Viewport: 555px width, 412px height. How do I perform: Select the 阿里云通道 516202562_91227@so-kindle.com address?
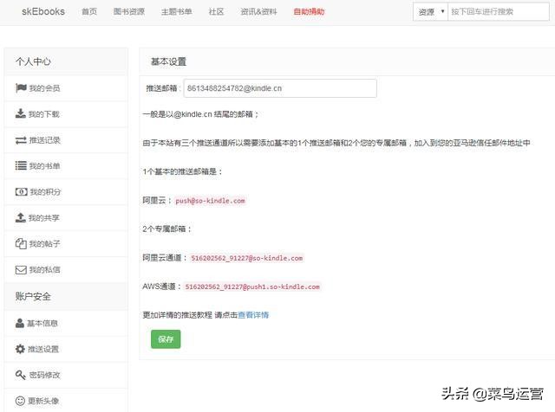coord(246,258)
